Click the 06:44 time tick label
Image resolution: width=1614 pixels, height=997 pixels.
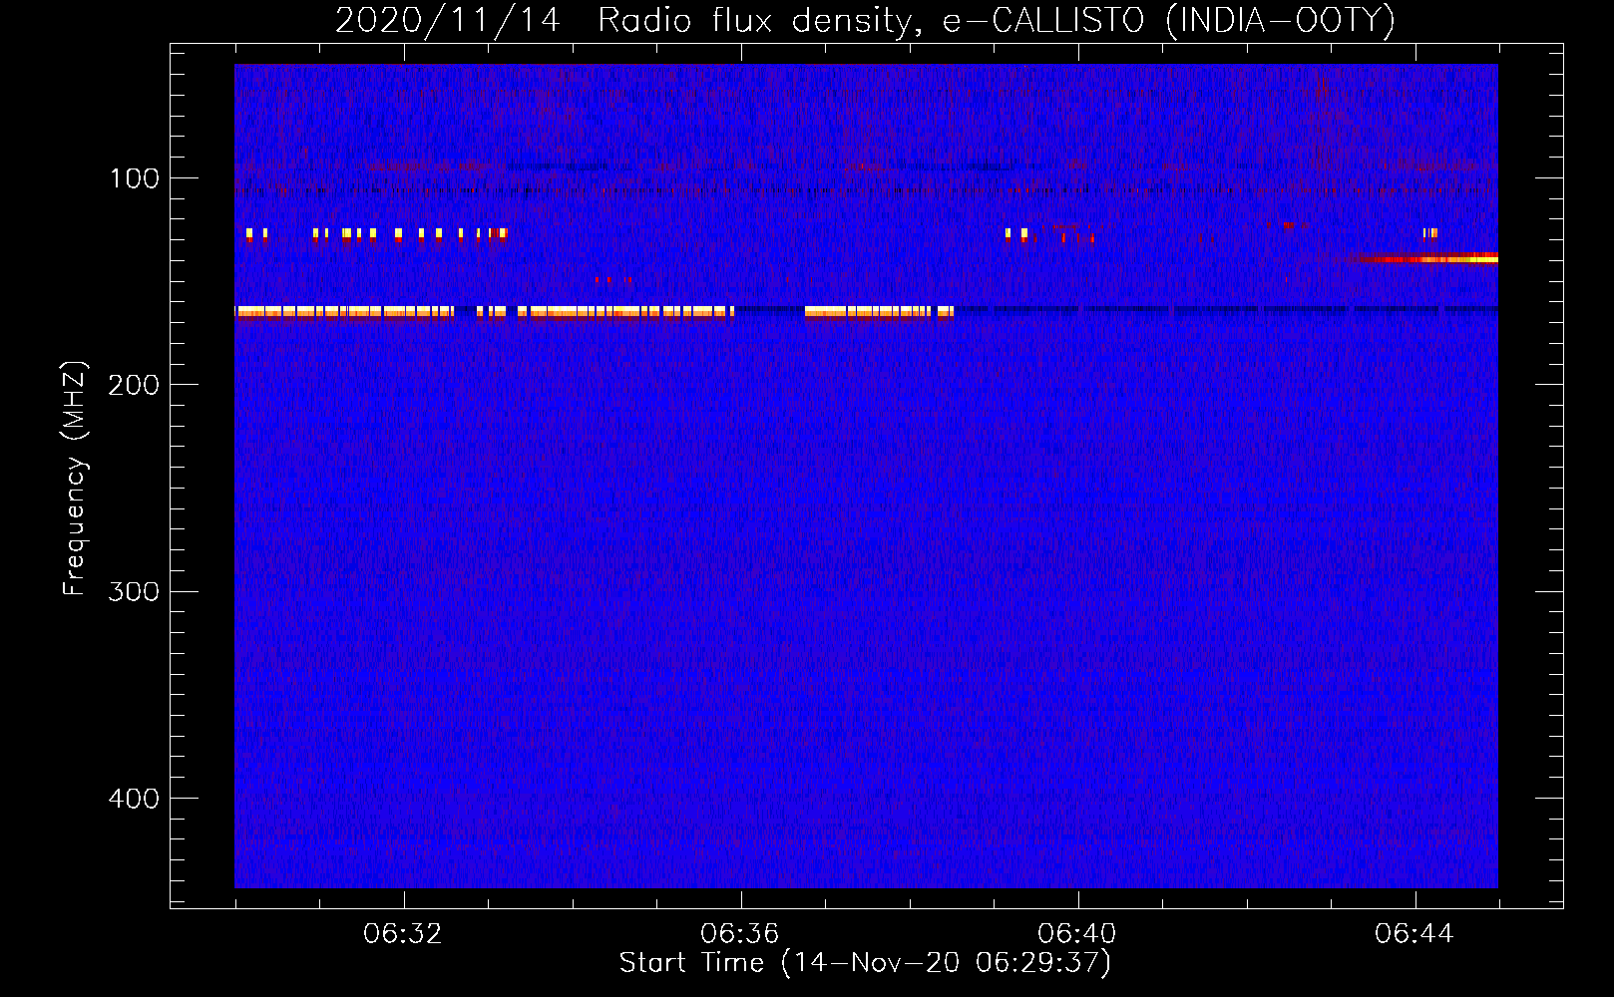(x=1414, y=934)
